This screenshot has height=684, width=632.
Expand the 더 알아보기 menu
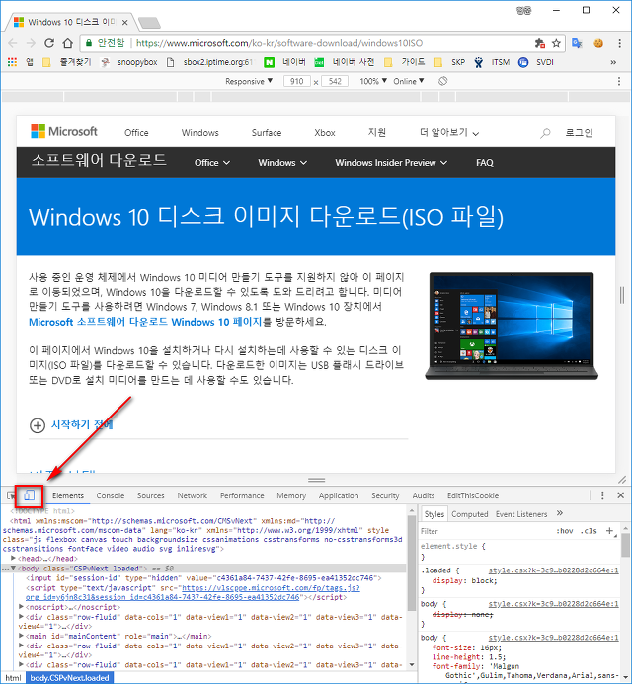pyautogui.click(x=449, y=133)
